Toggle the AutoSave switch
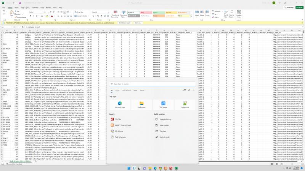This screenshot has height=171, width=305. click(14, 3)
